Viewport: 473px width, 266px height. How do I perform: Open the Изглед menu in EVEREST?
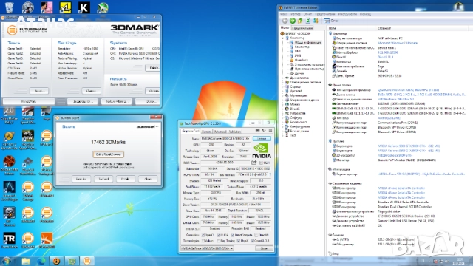296,14
